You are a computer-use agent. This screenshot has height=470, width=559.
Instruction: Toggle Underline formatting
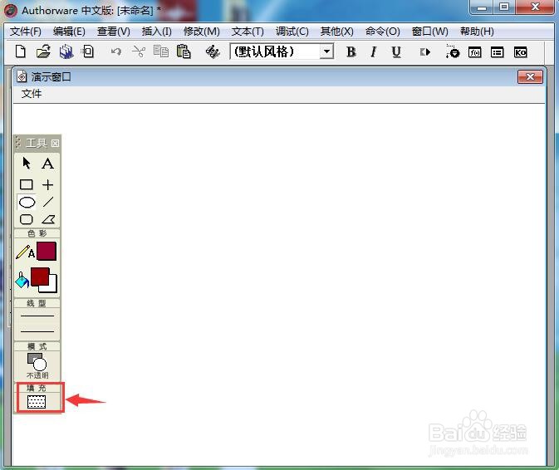click(x=396, y=52)
